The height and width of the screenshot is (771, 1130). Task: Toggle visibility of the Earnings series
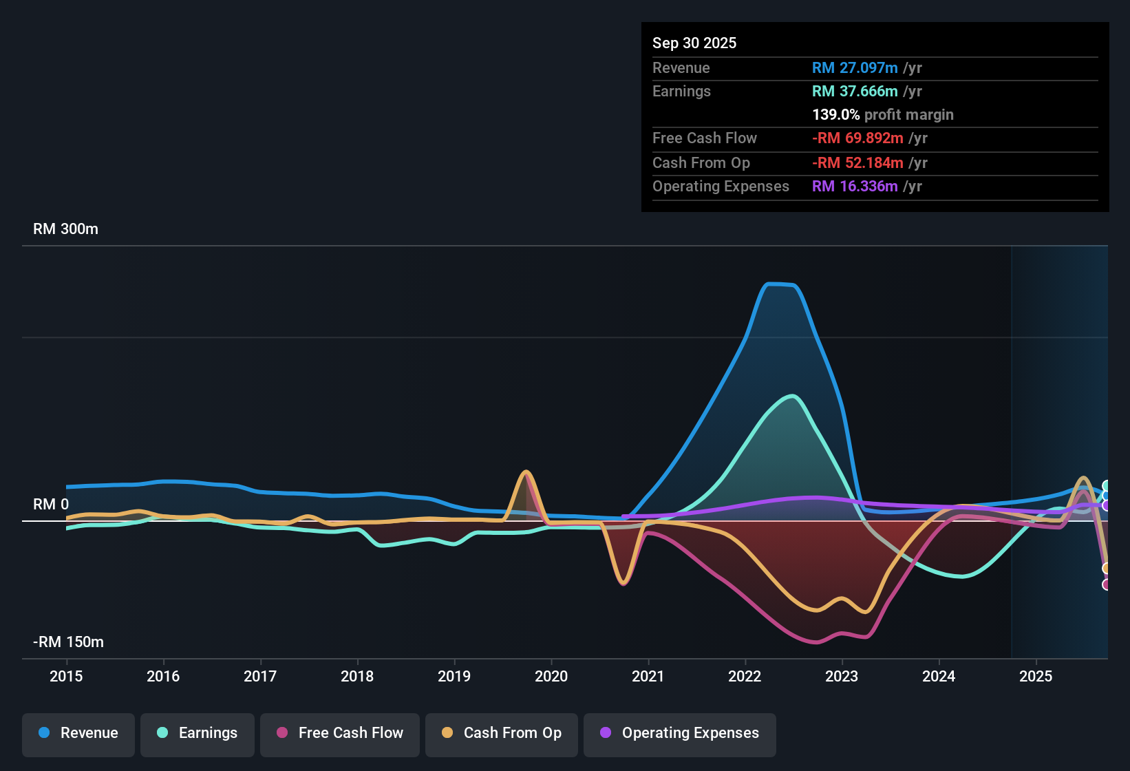tap(197, 733)
